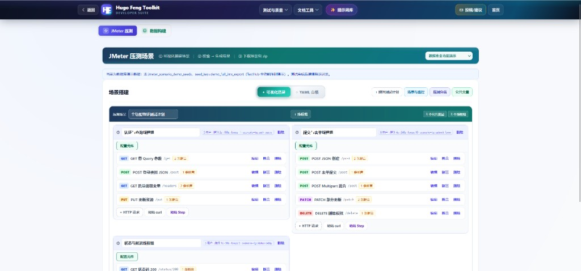The width and height of the screenshot is (581, 271).
Task: Click 粘贴 Step under the DELETE row
Action: click(356, 226)
